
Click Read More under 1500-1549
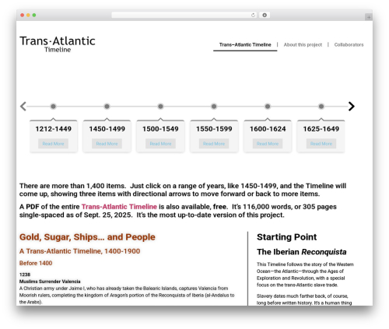click(160, 144)
